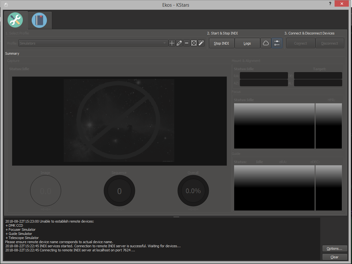Click the cloud Ekos Live icon

266,43
